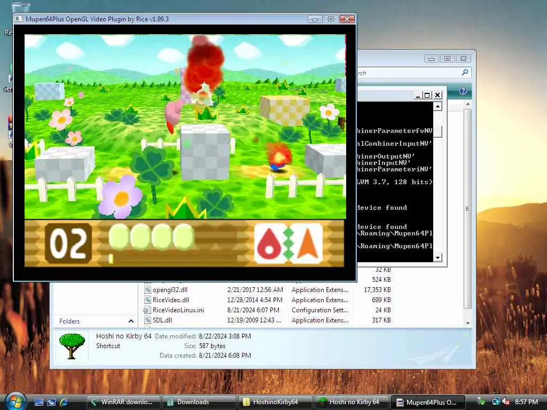Screen dimensions: 547x410
Task: Click the fire ability icon in game HUD
Action: click(x=269, y=243)
